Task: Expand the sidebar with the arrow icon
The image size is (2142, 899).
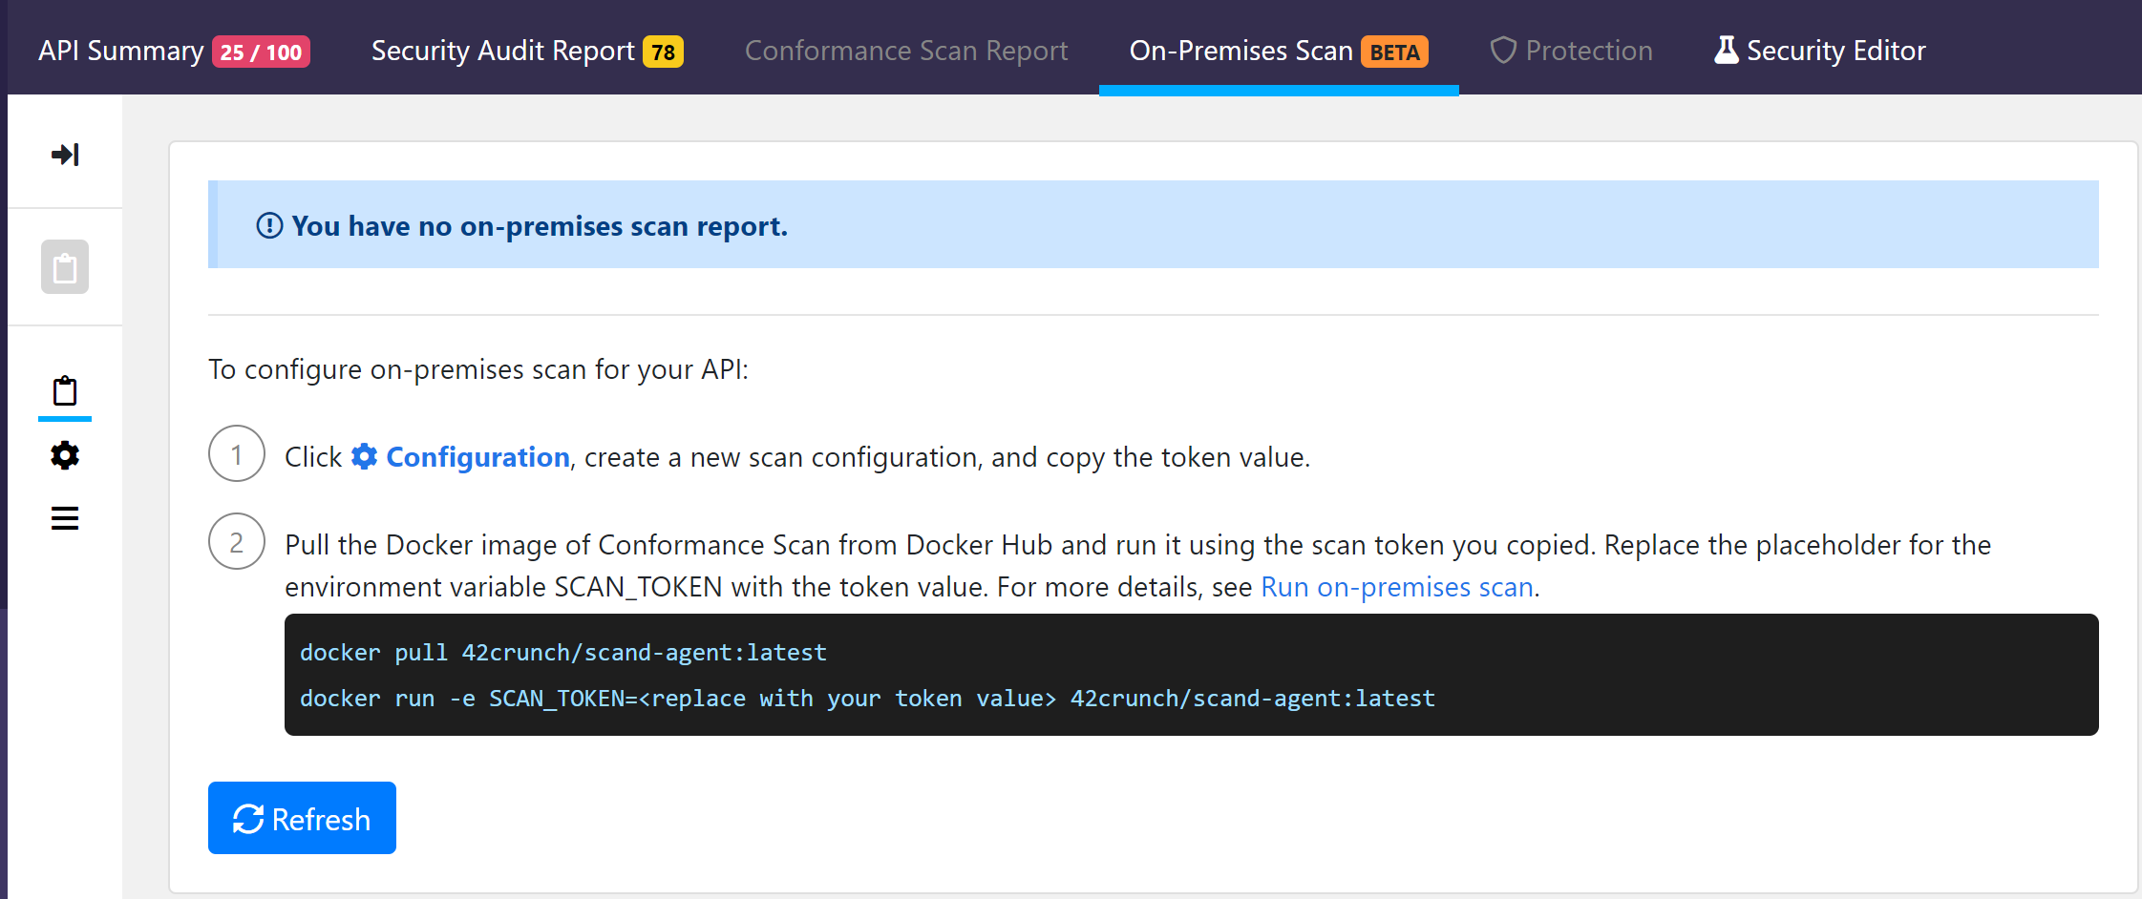Action: (x=65, y=155)
